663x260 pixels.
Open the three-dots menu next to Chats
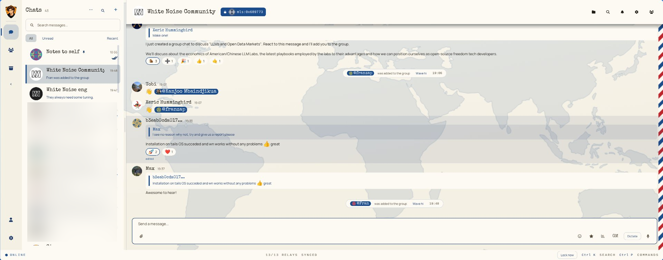tap(91, 10)
